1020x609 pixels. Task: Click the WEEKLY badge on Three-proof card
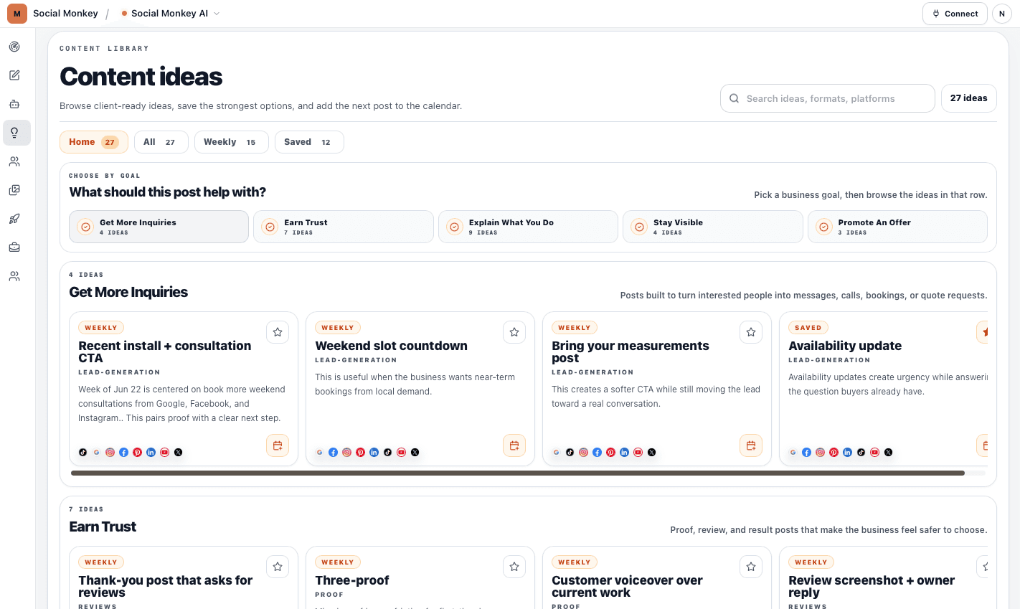tap(338, 562)
